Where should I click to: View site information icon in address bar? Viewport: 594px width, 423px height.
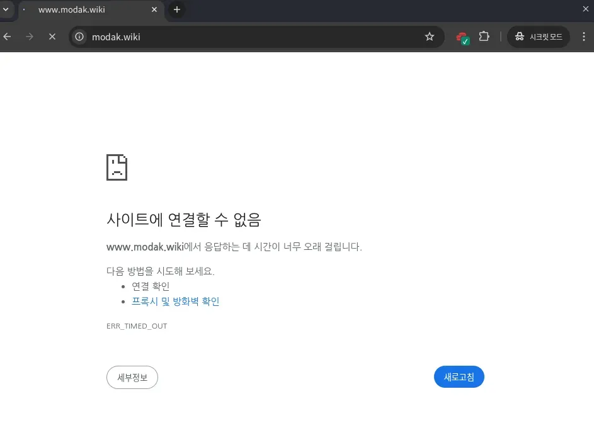coord(79,37)
